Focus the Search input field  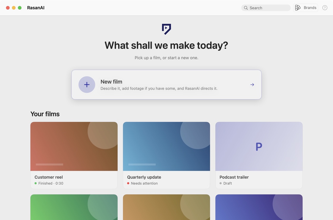[x=266, y=8]
